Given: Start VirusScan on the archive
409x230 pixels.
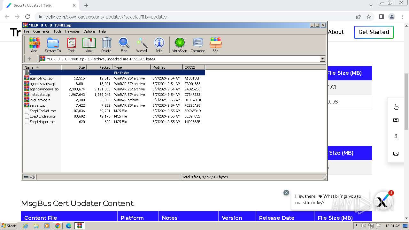Looking at the screenshot, I should coord(180,45).
